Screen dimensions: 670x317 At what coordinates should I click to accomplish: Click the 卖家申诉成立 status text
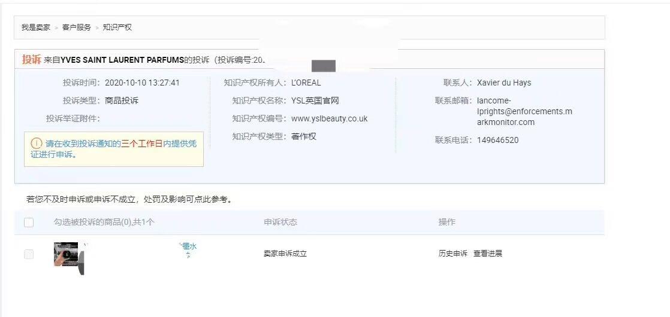(x=285, y=254)
